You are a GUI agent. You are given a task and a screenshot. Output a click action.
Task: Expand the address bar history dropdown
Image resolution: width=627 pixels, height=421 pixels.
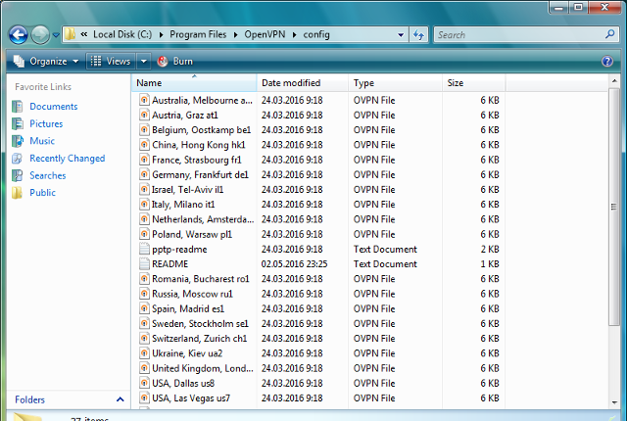[401, 35]
